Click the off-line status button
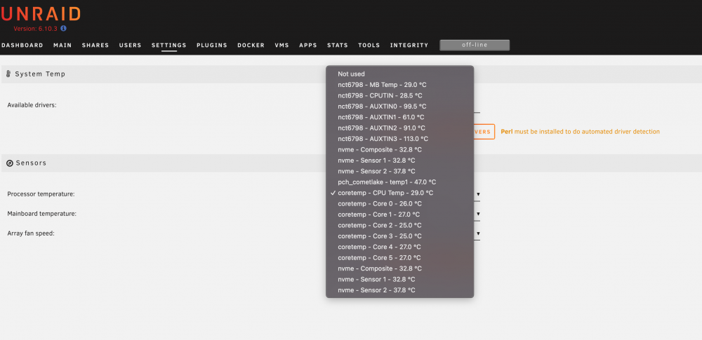The image size is (702, 340). [x=475, y=45]
